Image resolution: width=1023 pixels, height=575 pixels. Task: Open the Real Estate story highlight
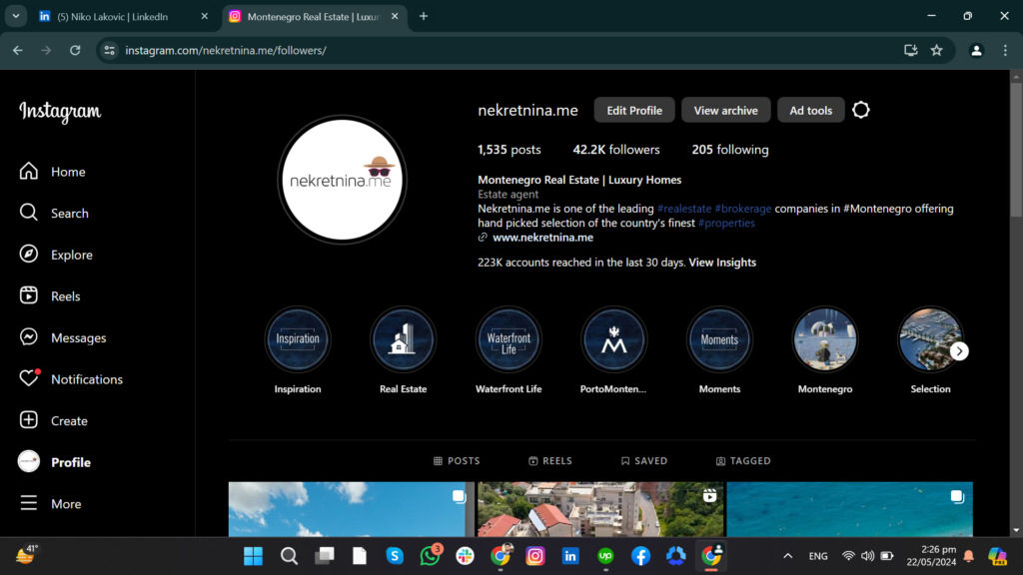[403, 339]
